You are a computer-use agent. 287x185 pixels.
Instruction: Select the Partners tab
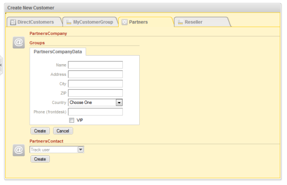coord(146,22)
